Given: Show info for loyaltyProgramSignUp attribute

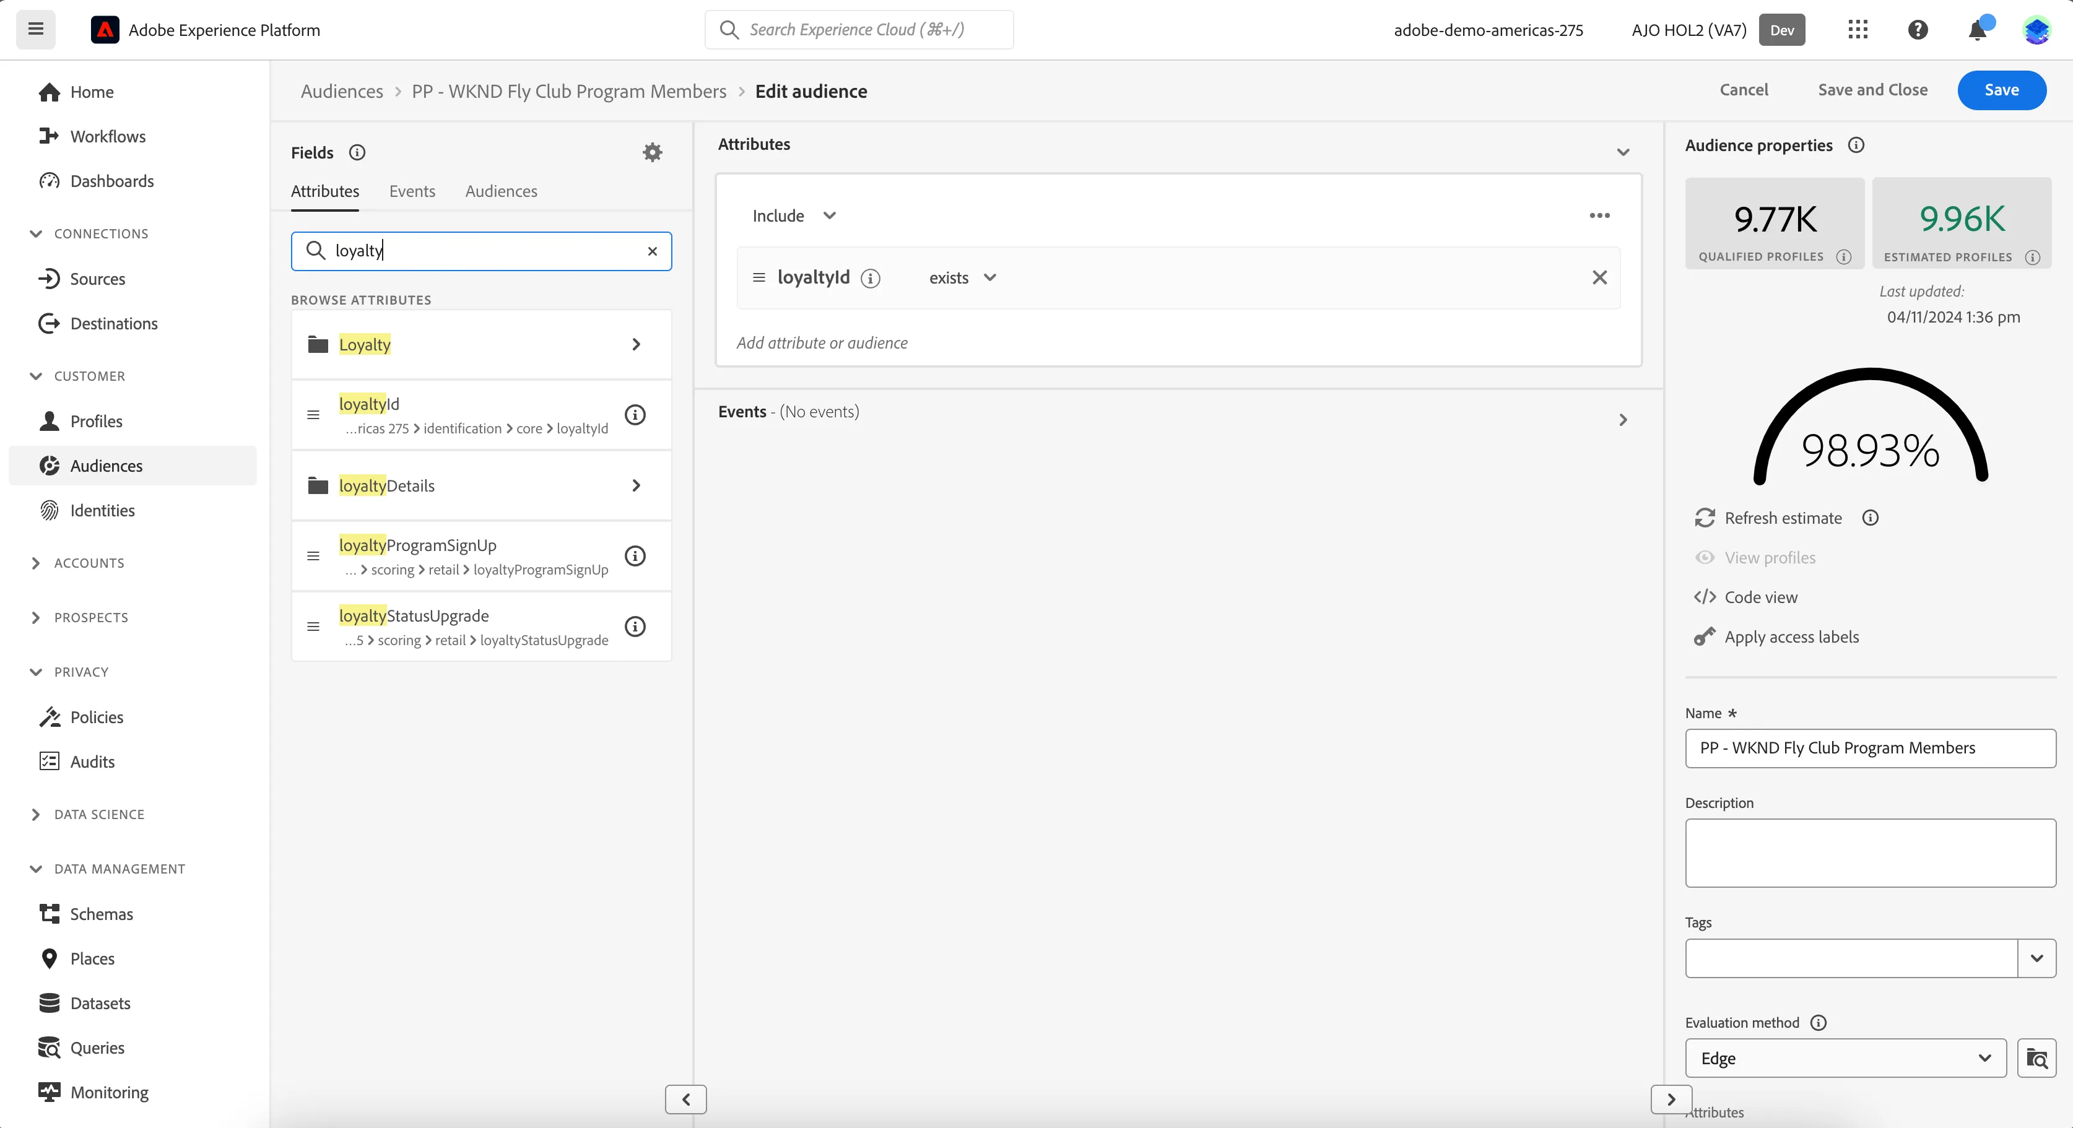Looking at the screenshot, I should (635, 556).
